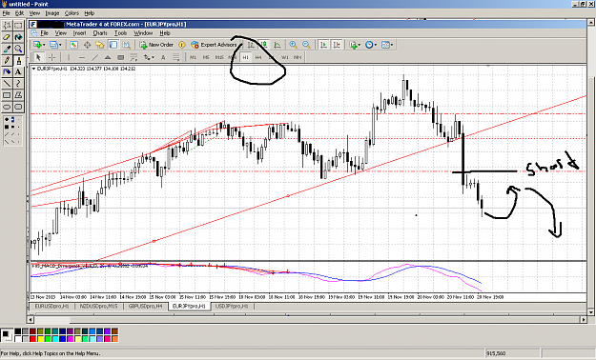This screenshot has height=360, width=596.
Task: Select the Pencil tool in Paint
Action: pyautogui.click(x=7, y=61)
